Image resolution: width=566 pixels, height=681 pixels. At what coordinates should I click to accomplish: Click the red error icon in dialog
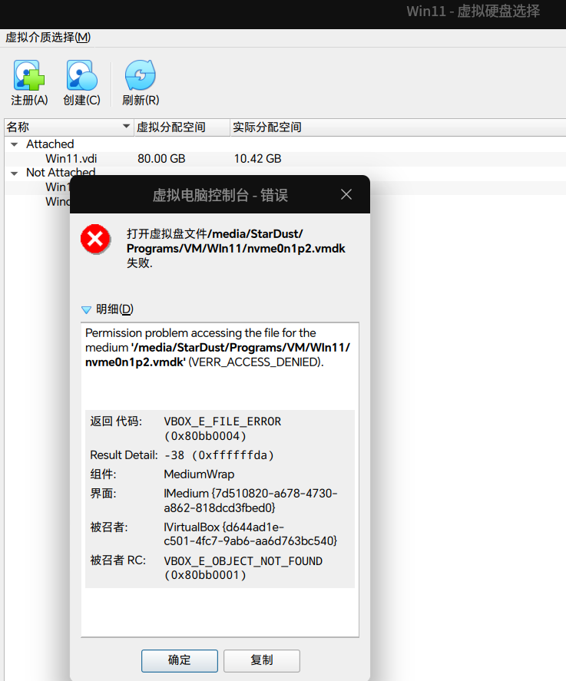[x=95, y=240]
